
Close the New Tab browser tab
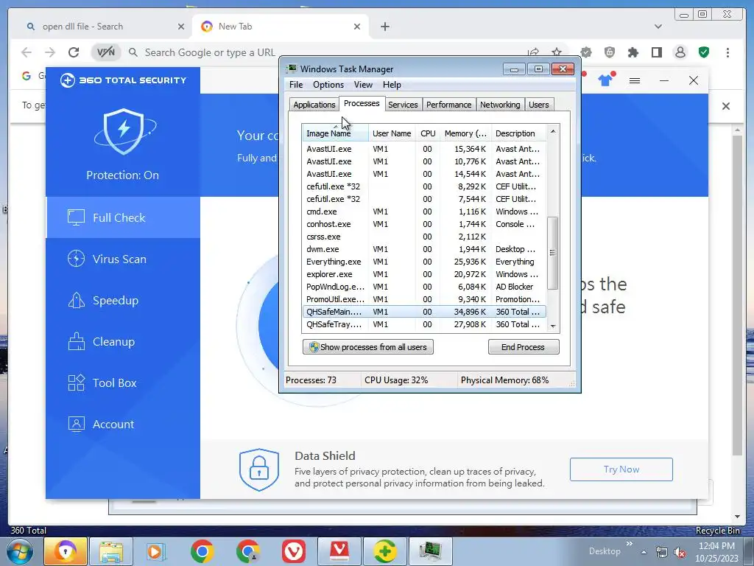coord(357,27)
